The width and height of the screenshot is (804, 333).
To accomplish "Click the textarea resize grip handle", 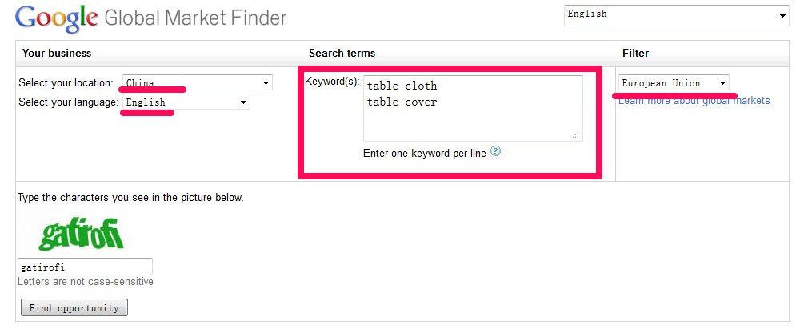I will (576, 135).
